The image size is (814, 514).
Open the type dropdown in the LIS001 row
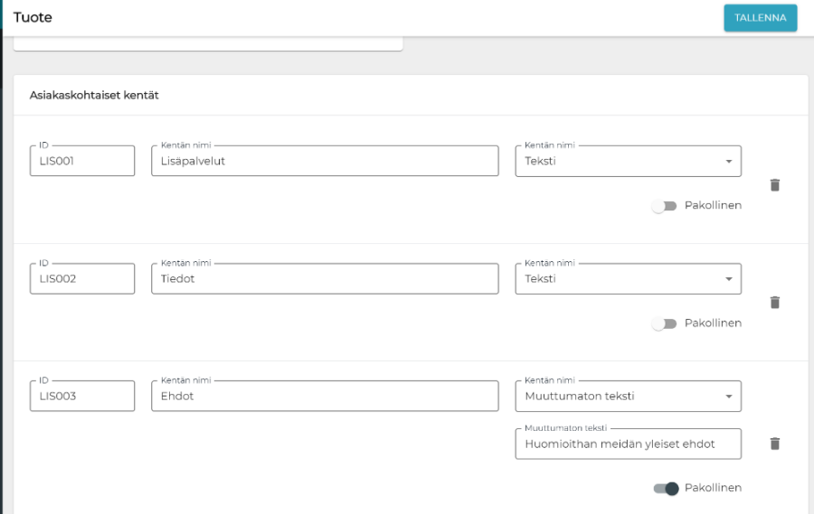pyautogui.click(x=628, y=162)
